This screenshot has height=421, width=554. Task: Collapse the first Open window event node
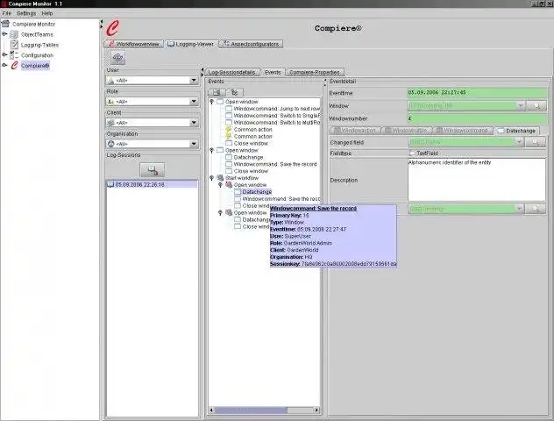coord(212,102)
